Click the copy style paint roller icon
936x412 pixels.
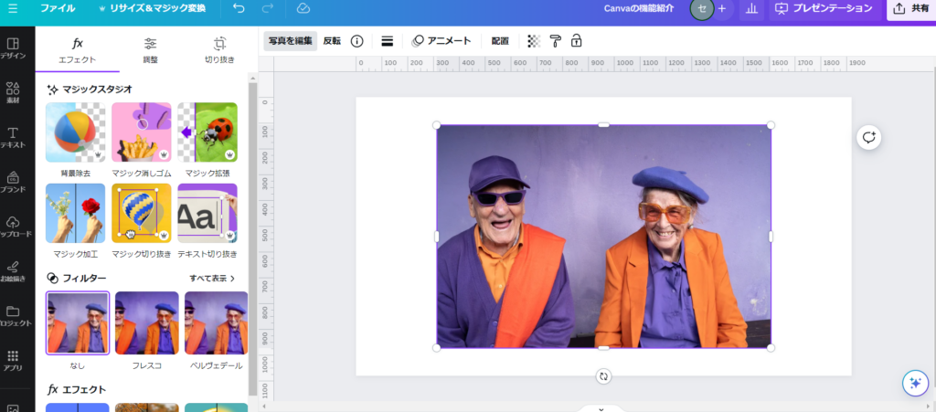[x=556, y=41]
